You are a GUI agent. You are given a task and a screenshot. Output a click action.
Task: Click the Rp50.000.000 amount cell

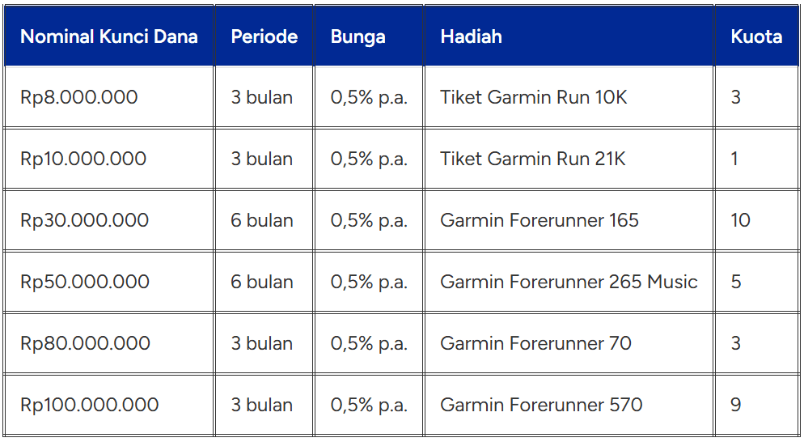[x=108, y=282]
